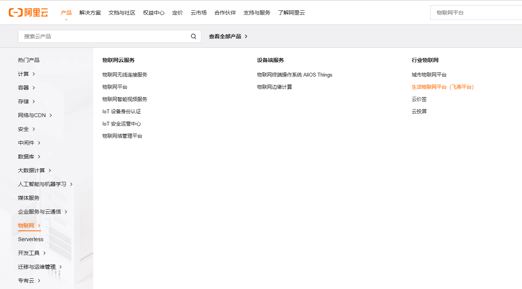
Task: Open 了解阿里云 menu
Action: tap(291, 13)
